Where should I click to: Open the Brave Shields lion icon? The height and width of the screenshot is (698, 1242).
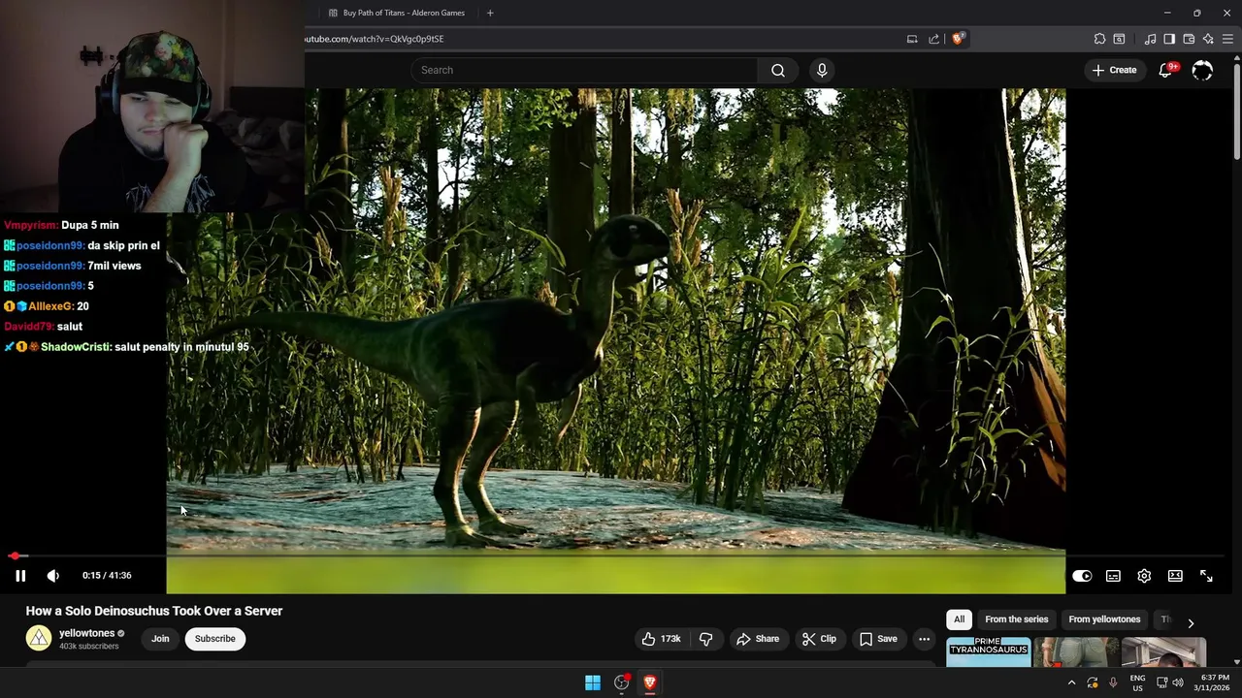pos(958,39)
